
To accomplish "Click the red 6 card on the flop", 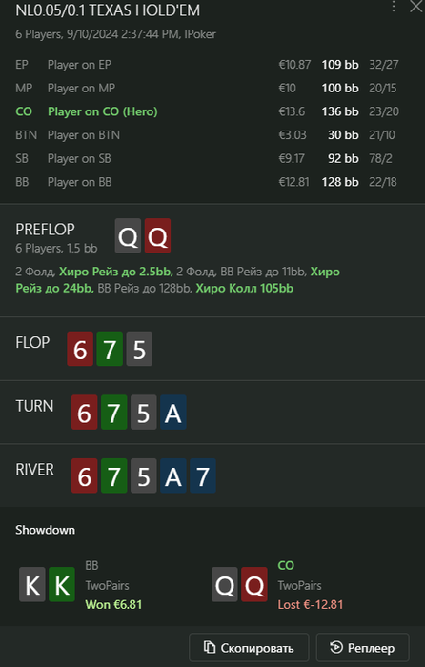I will pos(80,349).
